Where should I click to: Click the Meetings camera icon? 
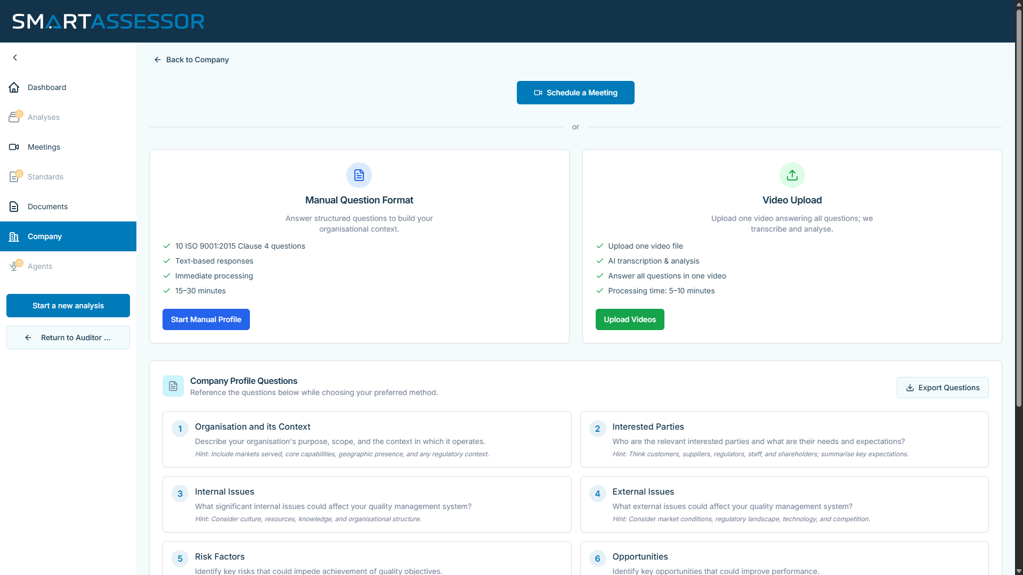pyautogui.click(x=14, y=147)
